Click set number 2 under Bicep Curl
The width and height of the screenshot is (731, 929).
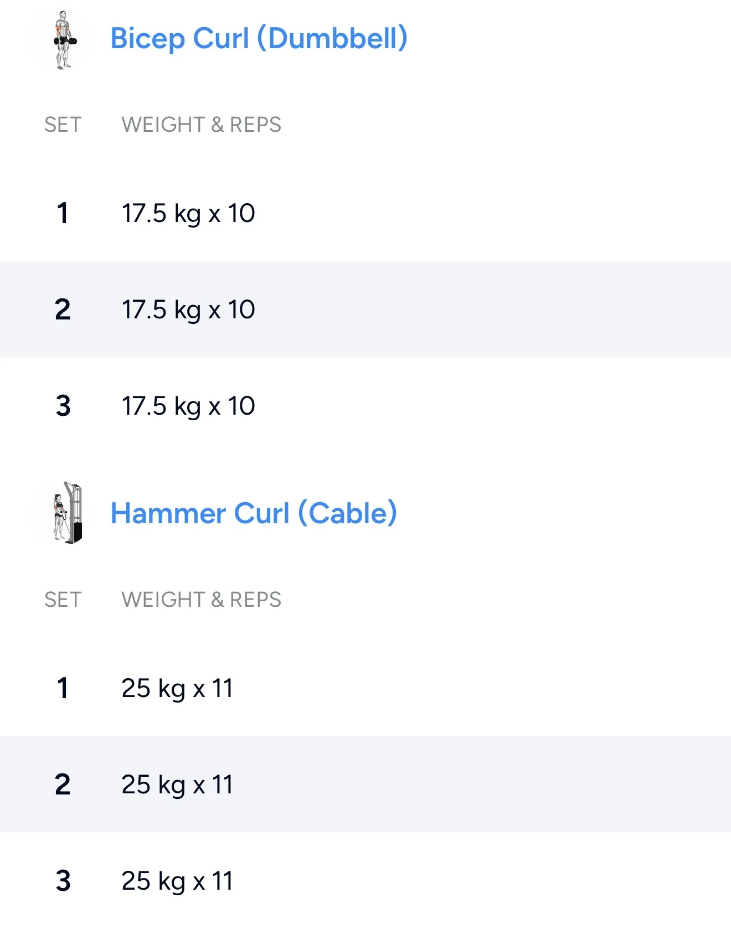pos(63,309)
